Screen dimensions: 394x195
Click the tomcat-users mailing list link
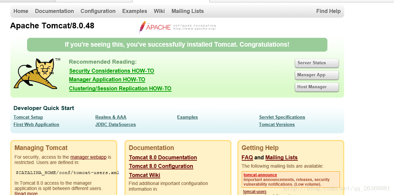(255, 192)
